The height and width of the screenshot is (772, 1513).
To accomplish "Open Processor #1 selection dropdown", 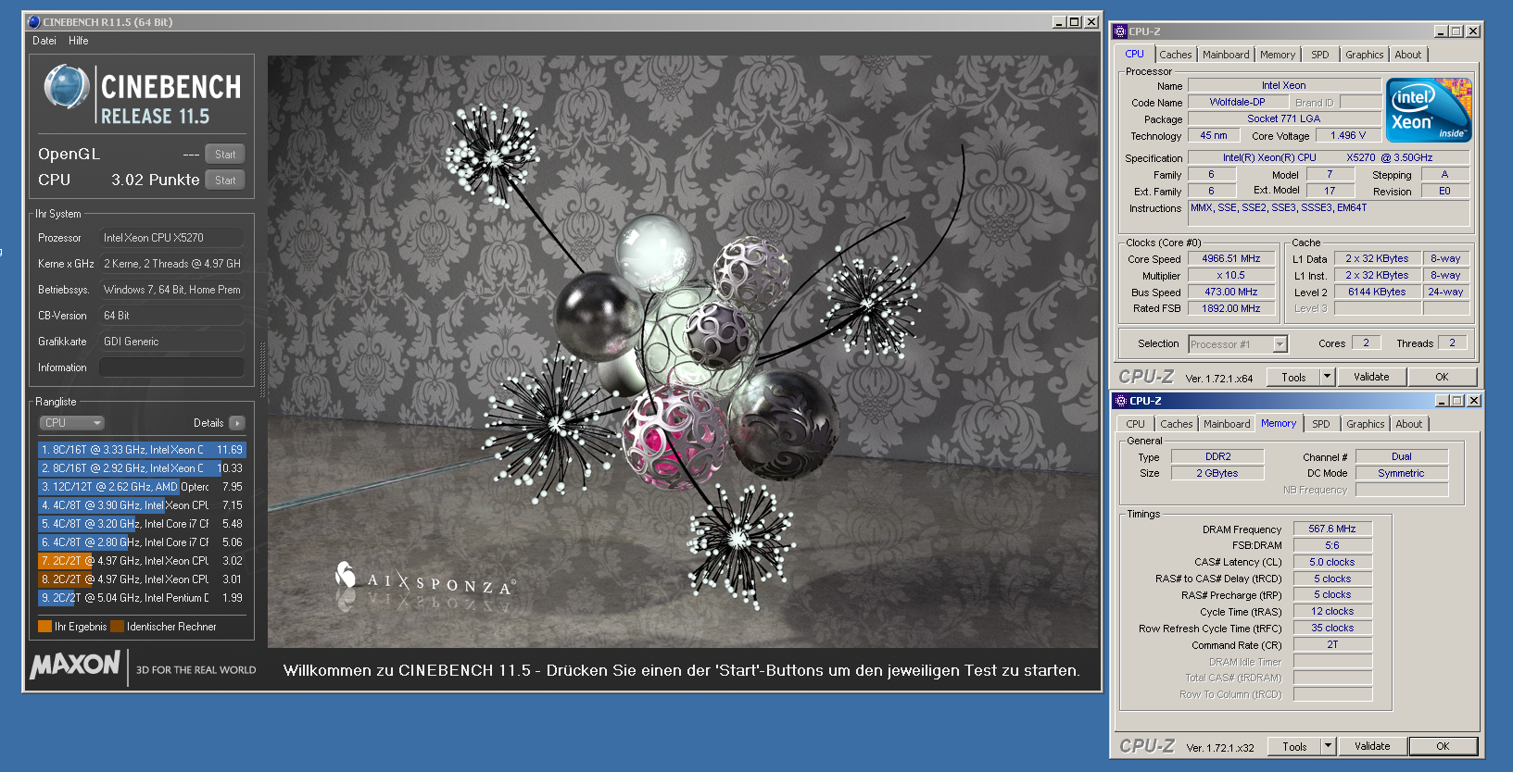I will [1238, 344].
